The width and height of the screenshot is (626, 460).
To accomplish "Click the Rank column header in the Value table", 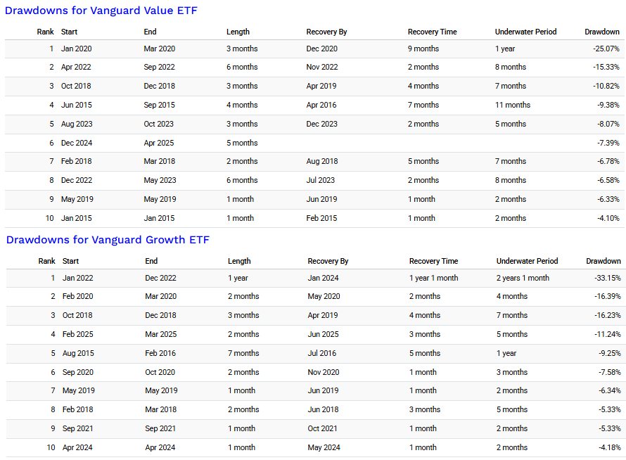I will [x=46, y=32].
